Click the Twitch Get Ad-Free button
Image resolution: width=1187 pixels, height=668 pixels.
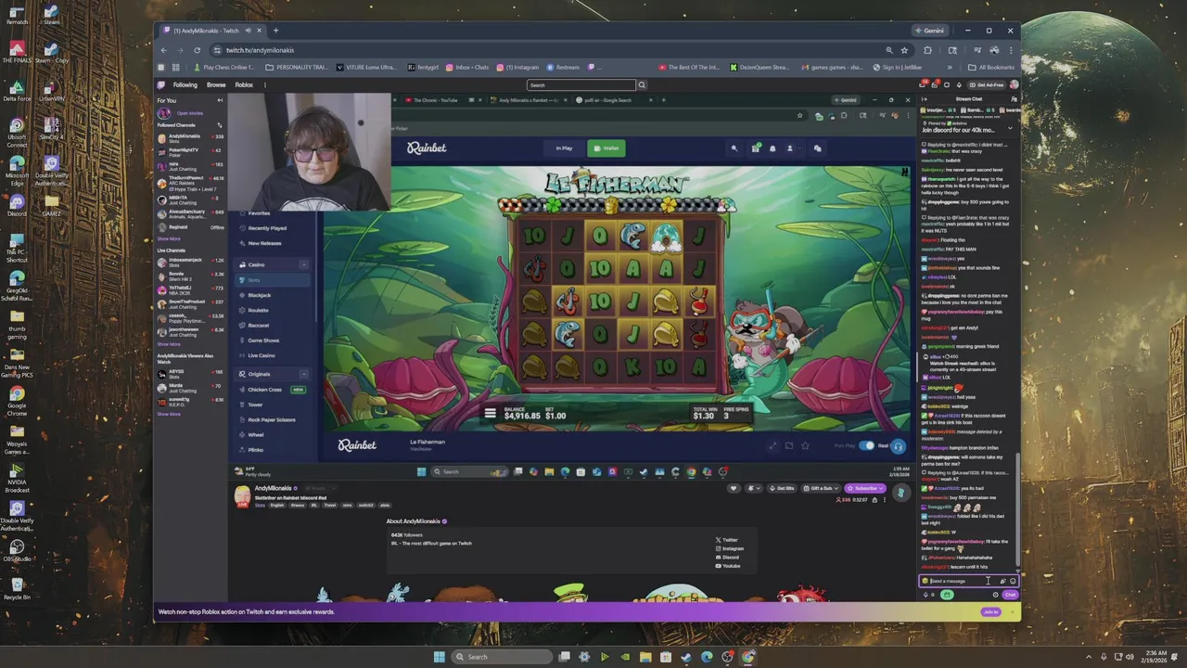pos(987,84)
